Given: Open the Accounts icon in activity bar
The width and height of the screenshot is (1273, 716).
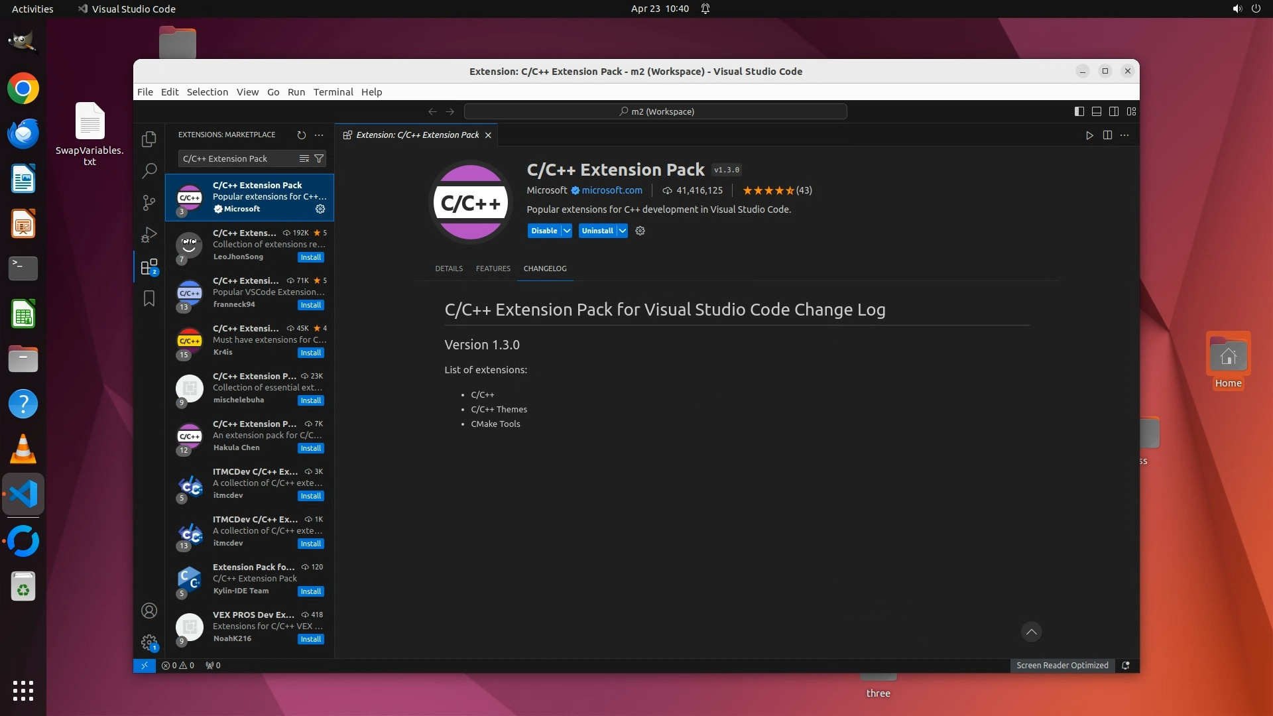Looking at the screenshot, I should point(149,611).
